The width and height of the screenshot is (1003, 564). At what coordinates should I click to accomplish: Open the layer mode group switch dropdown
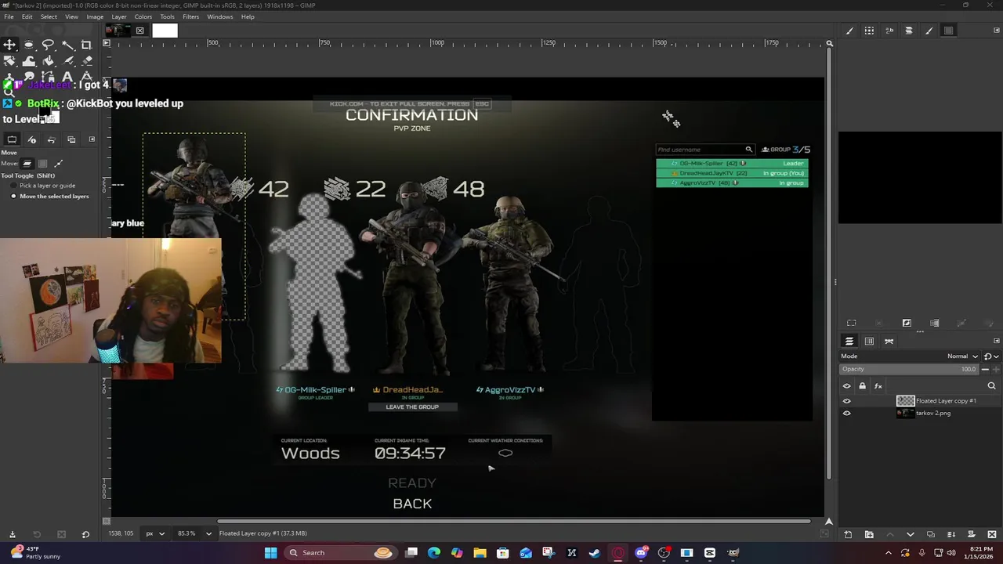coord(990,356)
